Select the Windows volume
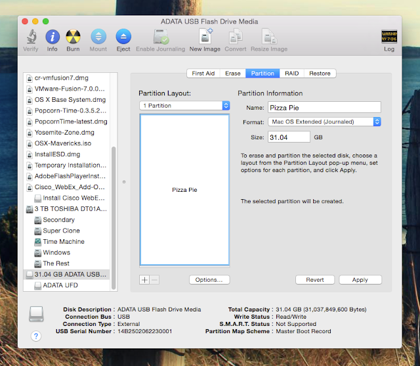Image resolution: width=420 pixels, height=366 pixels. [x=66, y=252]
